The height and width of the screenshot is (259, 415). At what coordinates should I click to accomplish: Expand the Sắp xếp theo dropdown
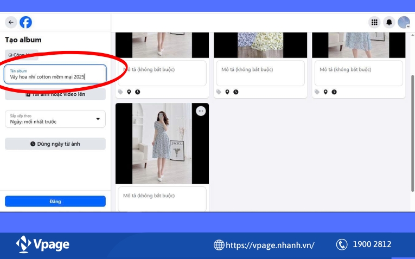(55, 119)
